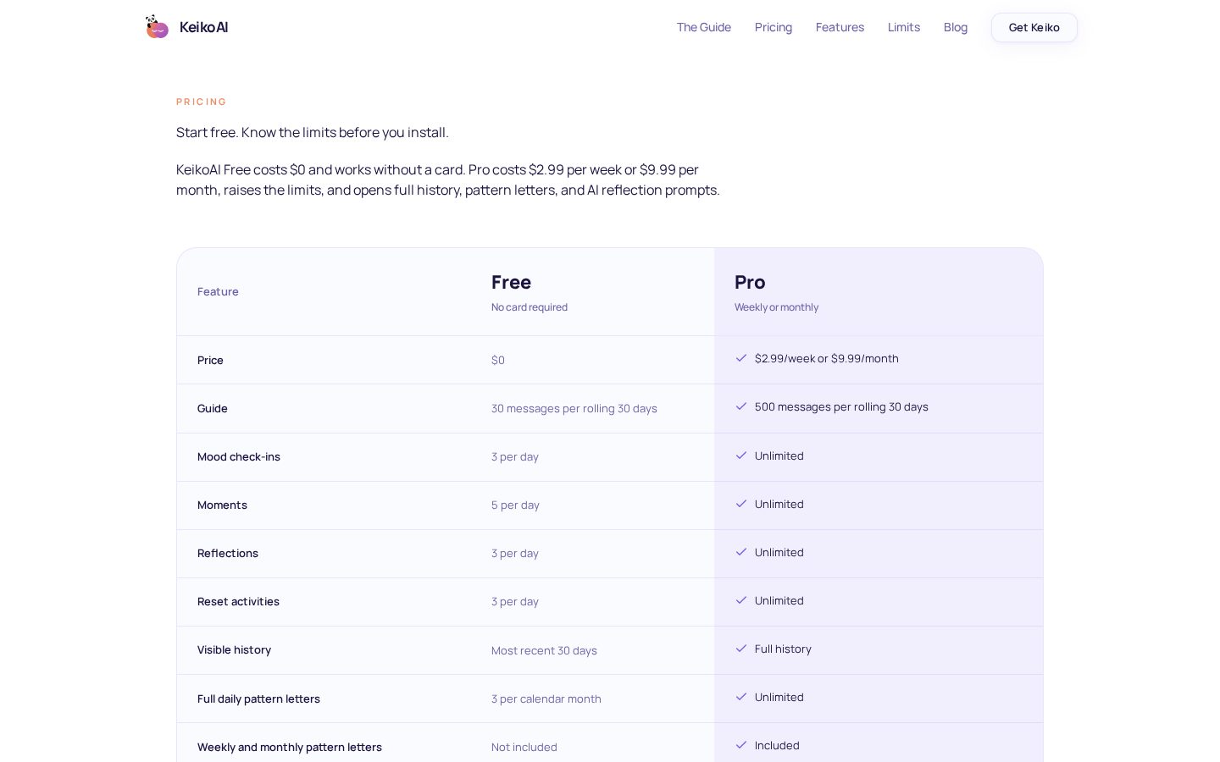Visit the Blog navigation link

point(956,27)
